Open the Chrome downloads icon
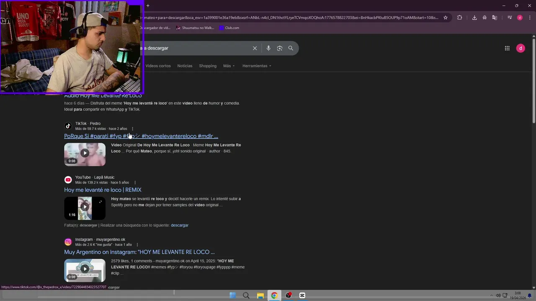536x301 pixels. click(474, 18)
